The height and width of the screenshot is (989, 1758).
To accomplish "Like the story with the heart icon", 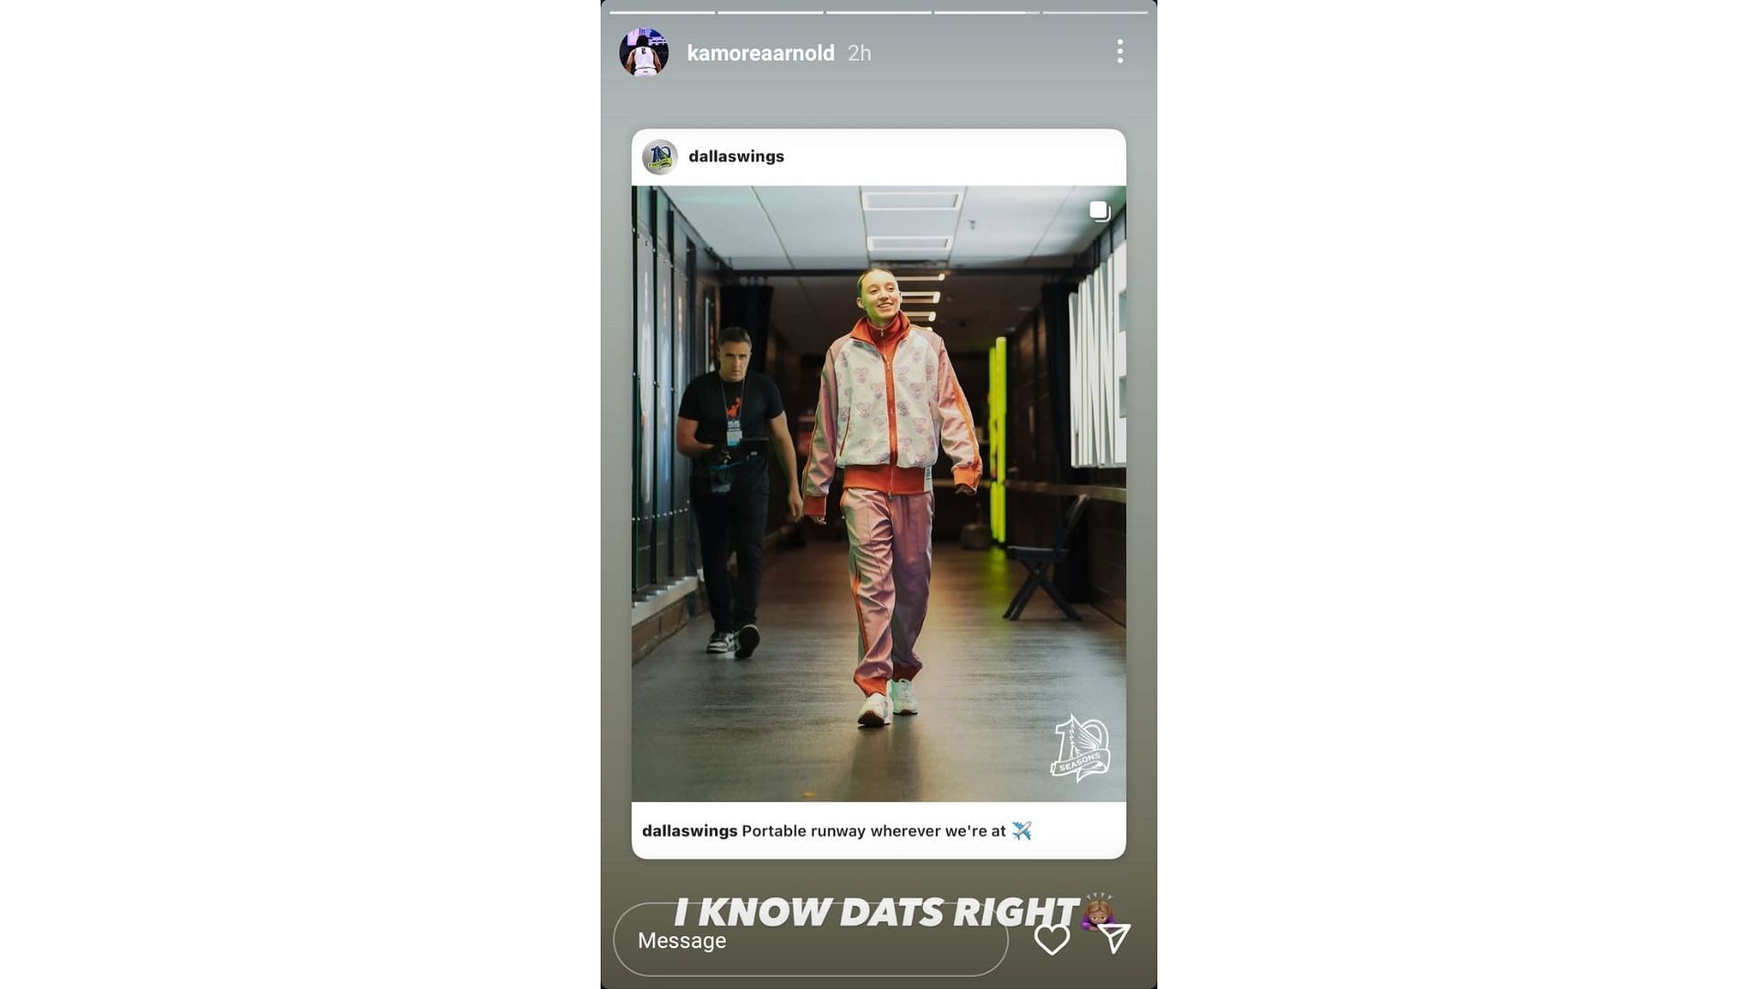I will point(1052,940).
